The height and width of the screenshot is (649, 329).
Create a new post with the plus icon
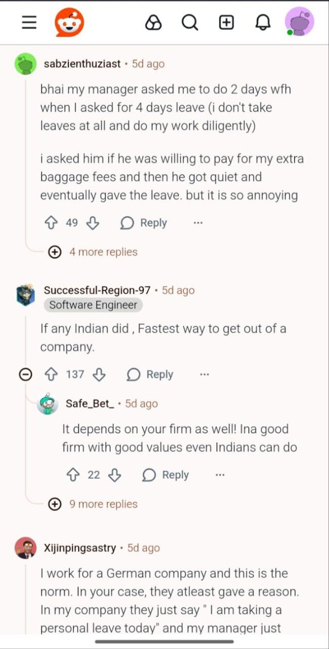point(226,22)
